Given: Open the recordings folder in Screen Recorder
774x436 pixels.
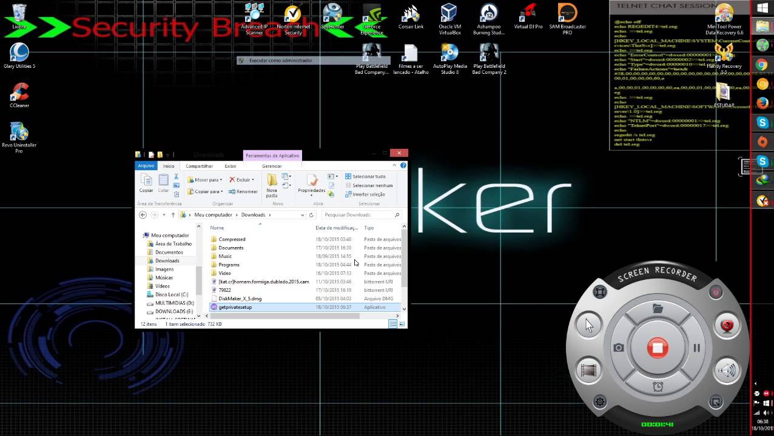Looking at the screenshot, I should pyautogui.click(x=658, y=309).
